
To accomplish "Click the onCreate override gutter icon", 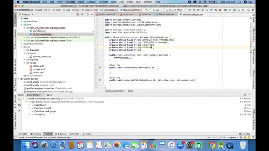I will pos(100,68).
